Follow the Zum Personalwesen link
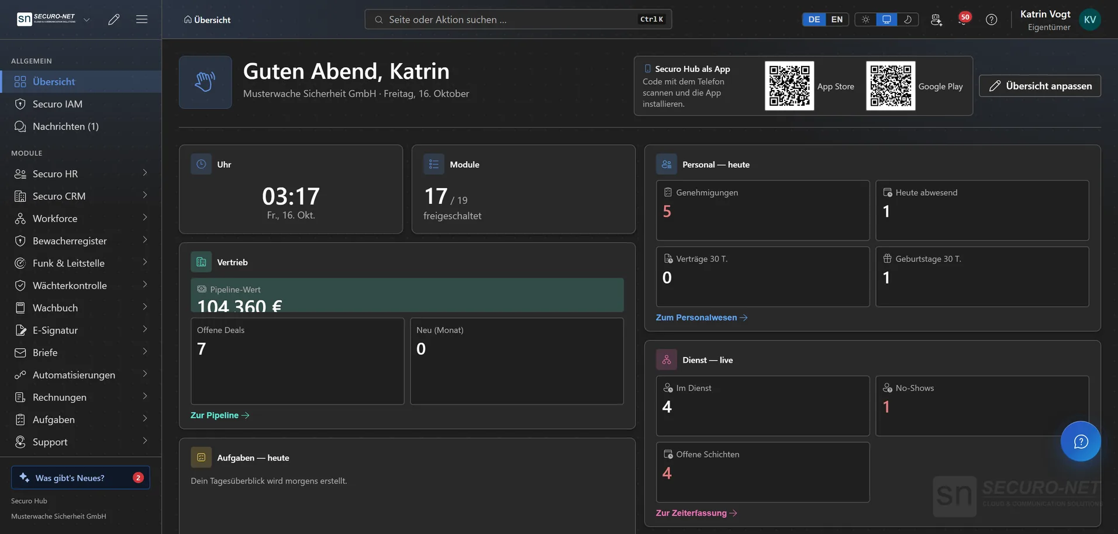1118x534 pixels. tap(702, 318)
